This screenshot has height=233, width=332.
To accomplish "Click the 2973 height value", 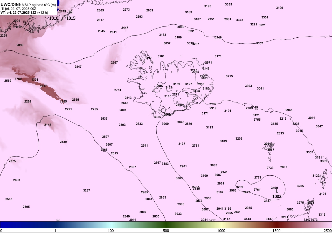I will [x=126, y=10].
